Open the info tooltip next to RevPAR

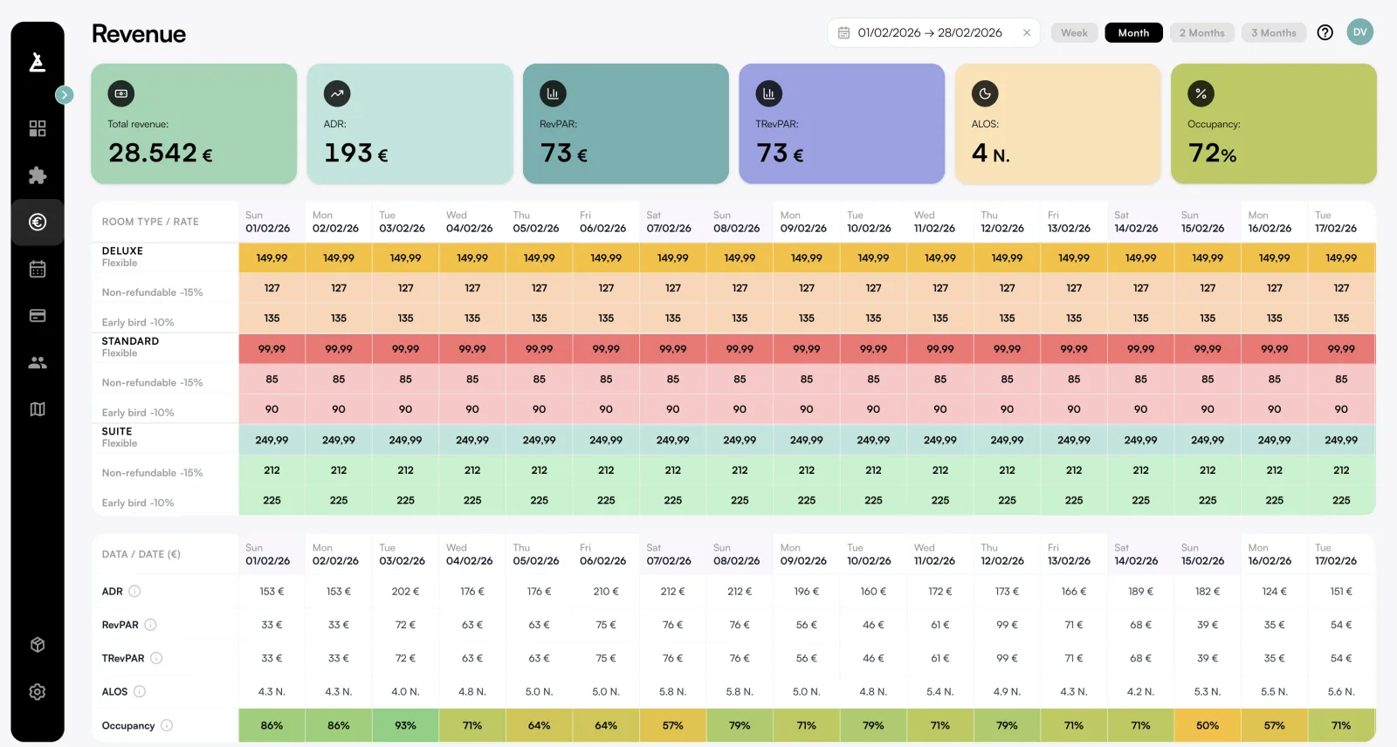pyautogui.click(x=149, y=625)
